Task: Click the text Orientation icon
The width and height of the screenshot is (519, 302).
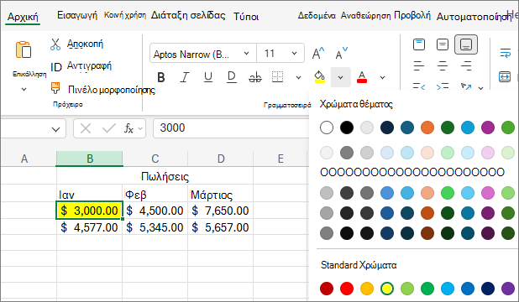Action: click(466, 86)
